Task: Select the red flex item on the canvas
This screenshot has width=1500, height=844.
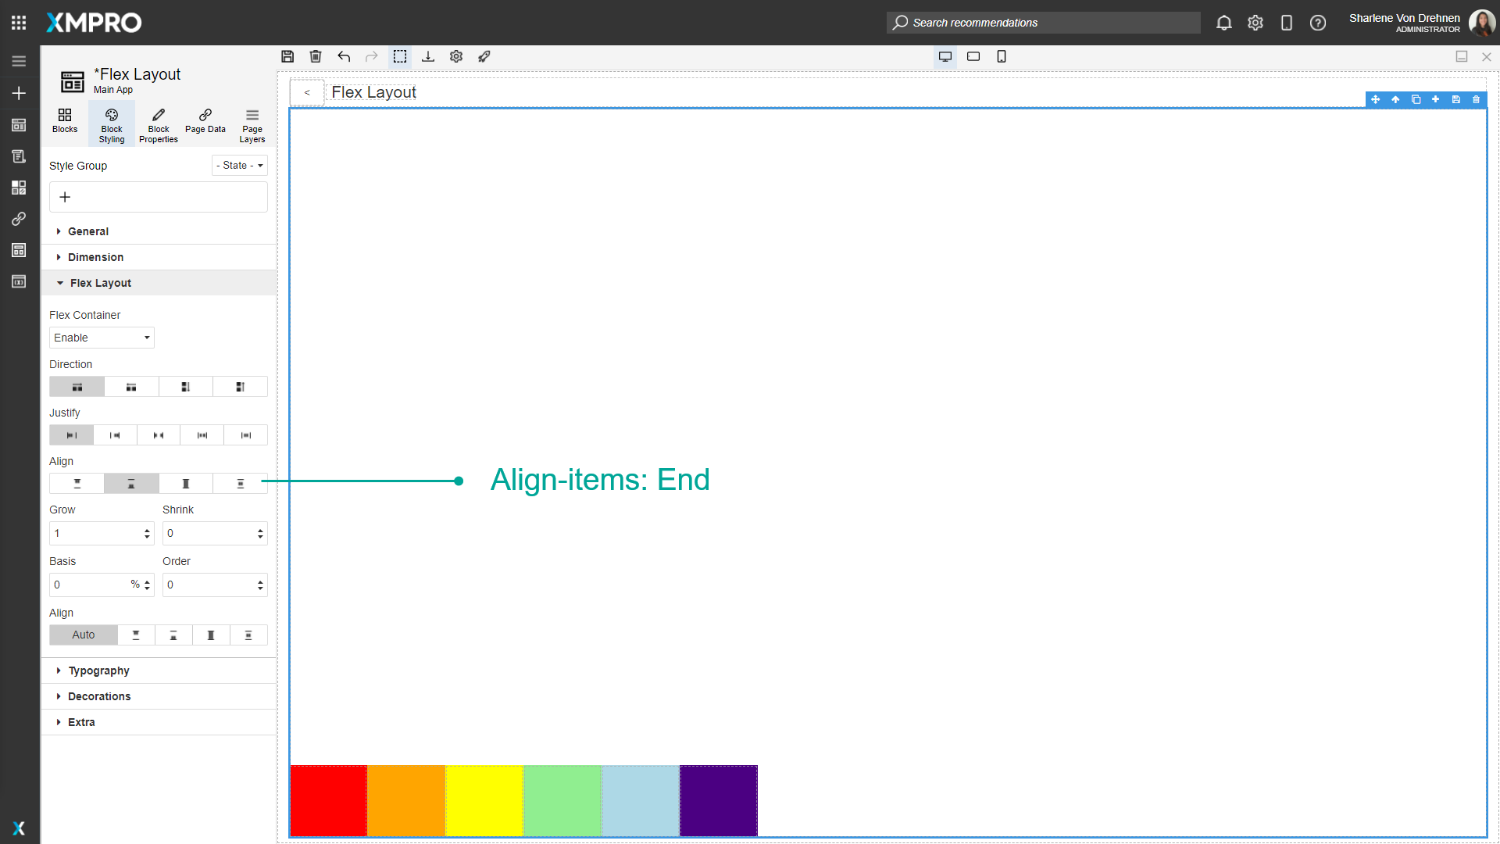Action: click(328, 800)
